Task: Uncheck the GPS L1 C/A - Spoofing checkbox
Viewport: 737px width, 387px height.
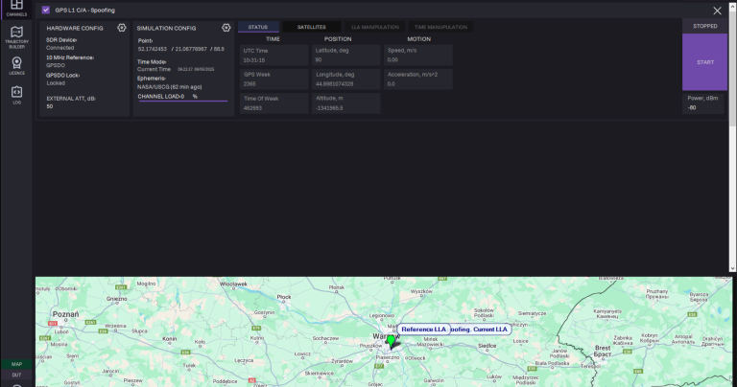Action: click(46, 10)
